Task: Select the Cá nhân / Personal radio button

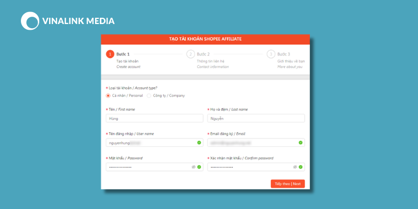Action: pos(108,96)
